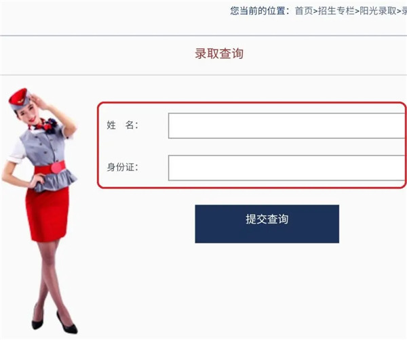Click the flight attendant's red skirt
407x340 pixels.
pos(47,214)
